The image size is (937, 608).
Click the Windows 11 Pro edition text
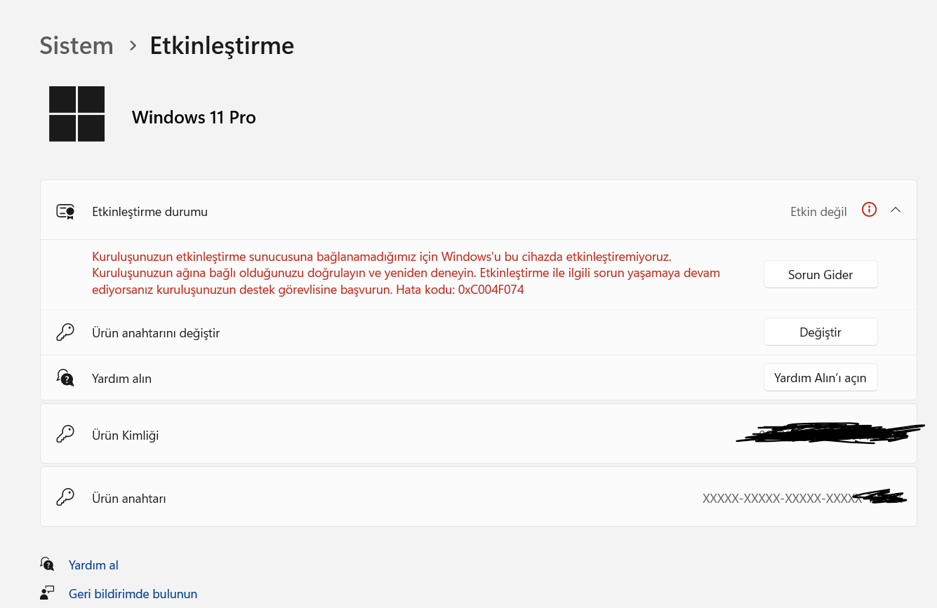[194, 117]
